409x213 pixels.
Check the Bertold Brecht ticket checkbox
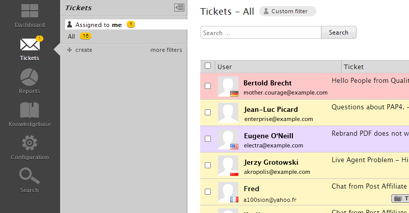[x=208, y=86]
